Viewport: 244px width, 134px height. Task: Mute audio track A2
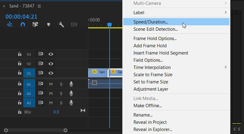coord(51,94)
